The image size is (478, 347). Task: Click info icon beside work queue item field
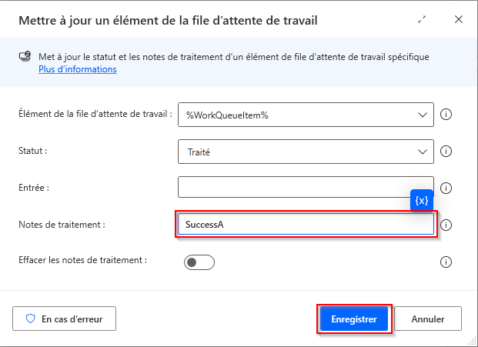tap(446, 115)
